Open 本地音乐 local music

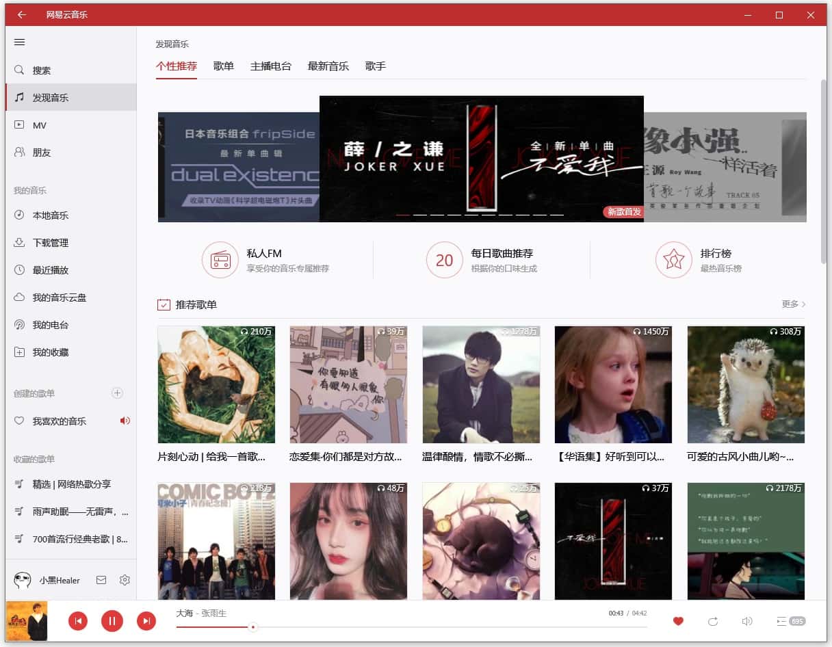(70, 215)
